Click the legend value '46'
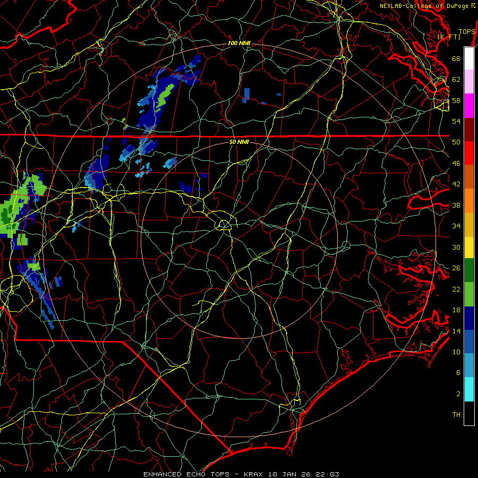478x478 pixels. click(x=456, y=164)
